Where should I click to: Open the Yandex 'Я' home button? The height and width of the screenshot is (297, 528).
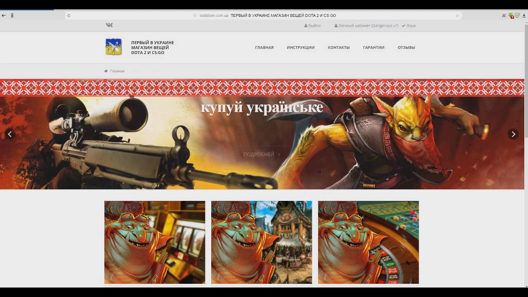click(12, 15)
